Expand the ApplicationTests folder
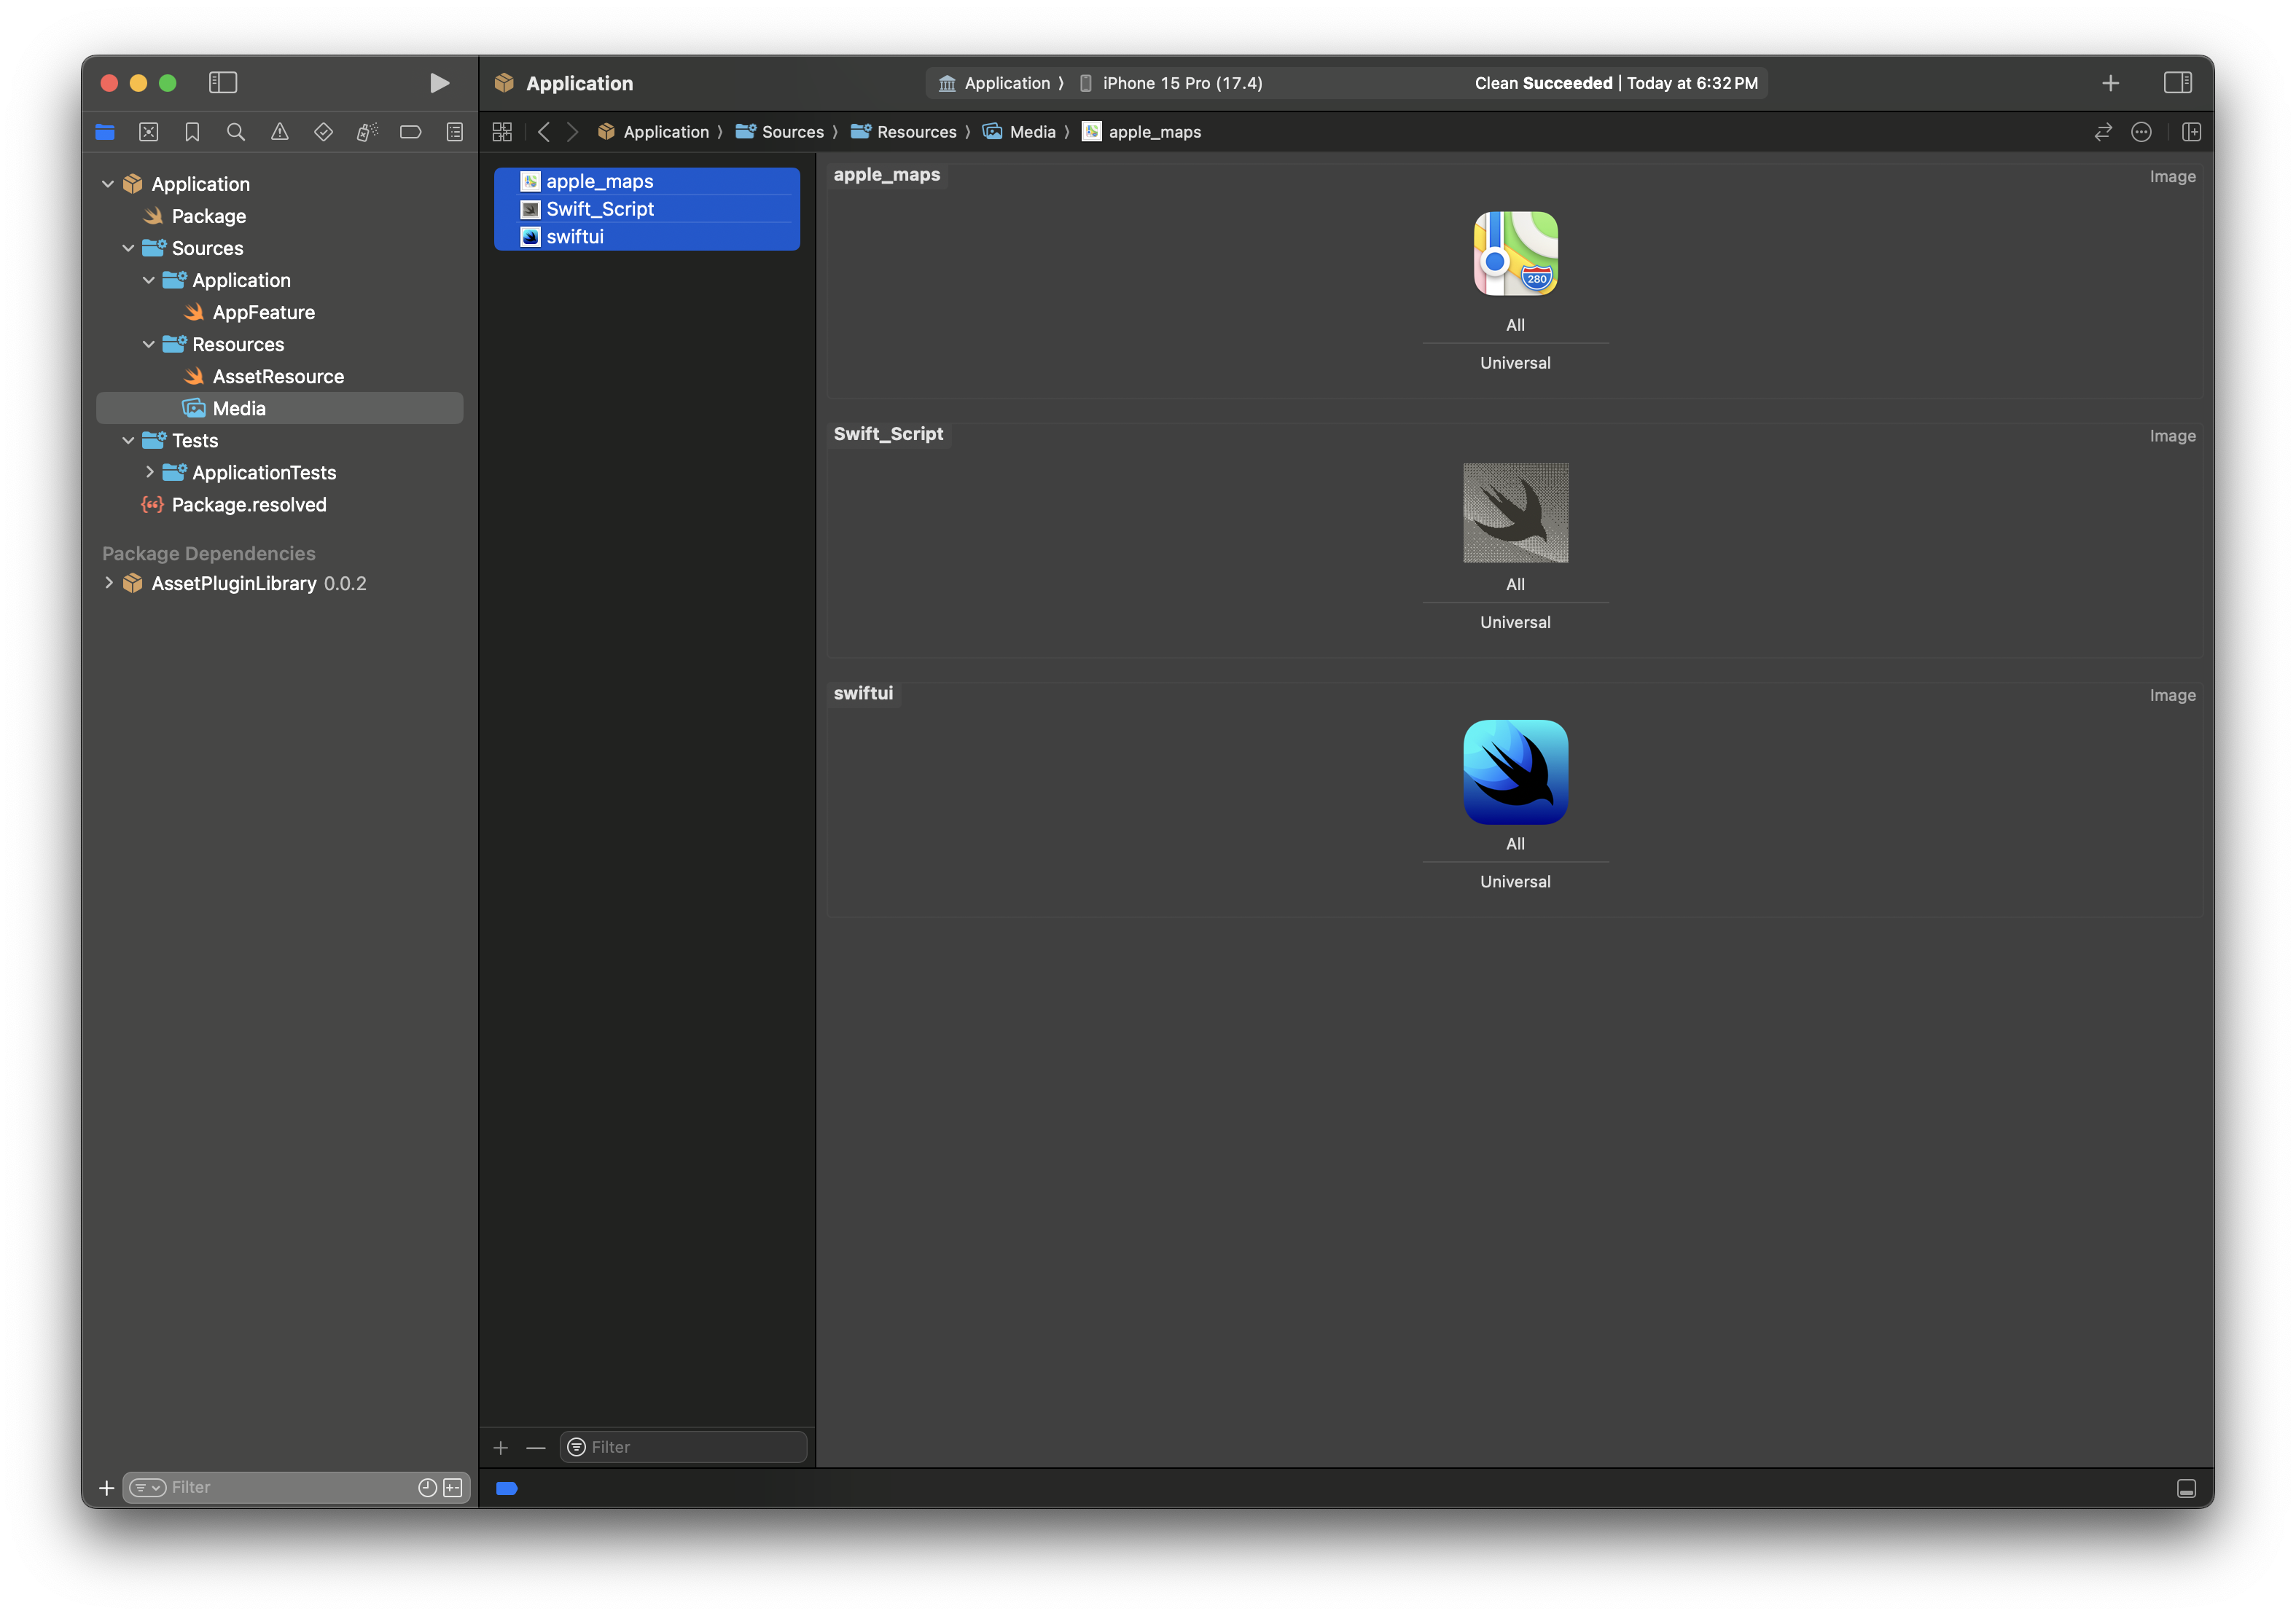The width and height of the screenshot is (2296, 1616). point(149,471)
